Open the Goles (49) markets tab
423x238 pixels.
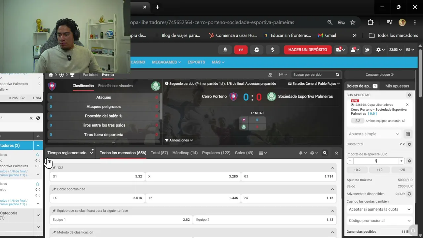click(x=244, y=153)
